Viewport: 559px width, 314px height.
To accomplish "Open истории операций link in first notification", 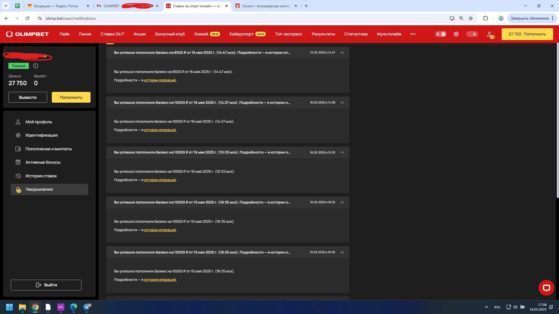I will click(x=160, y=80).
